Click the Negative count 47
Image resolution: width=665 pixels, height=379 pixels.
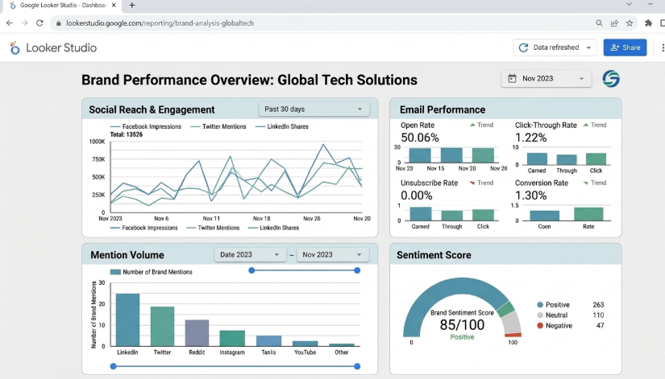pos(600,326)
